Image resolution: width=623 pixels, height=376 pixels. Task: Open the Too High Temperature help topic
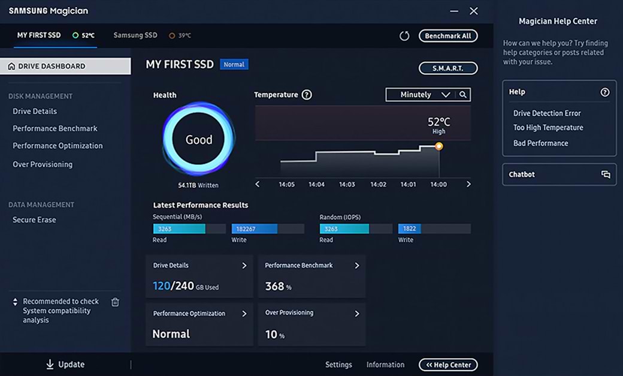coord(548,127)
